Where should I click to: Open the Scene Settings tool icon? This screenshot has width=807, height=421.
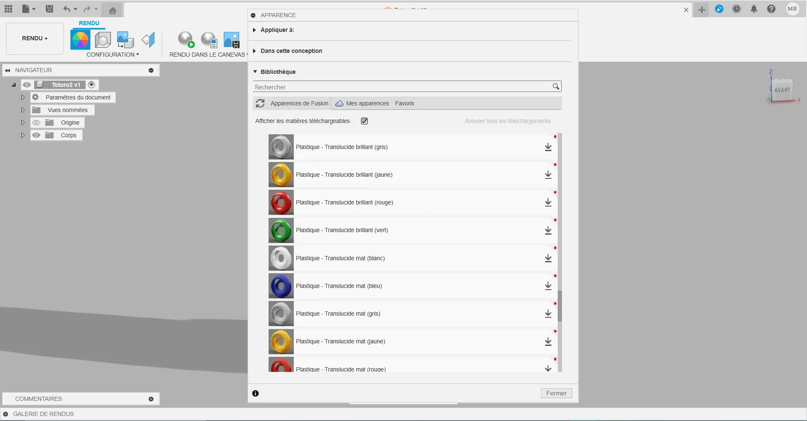[x=103, y=40]
